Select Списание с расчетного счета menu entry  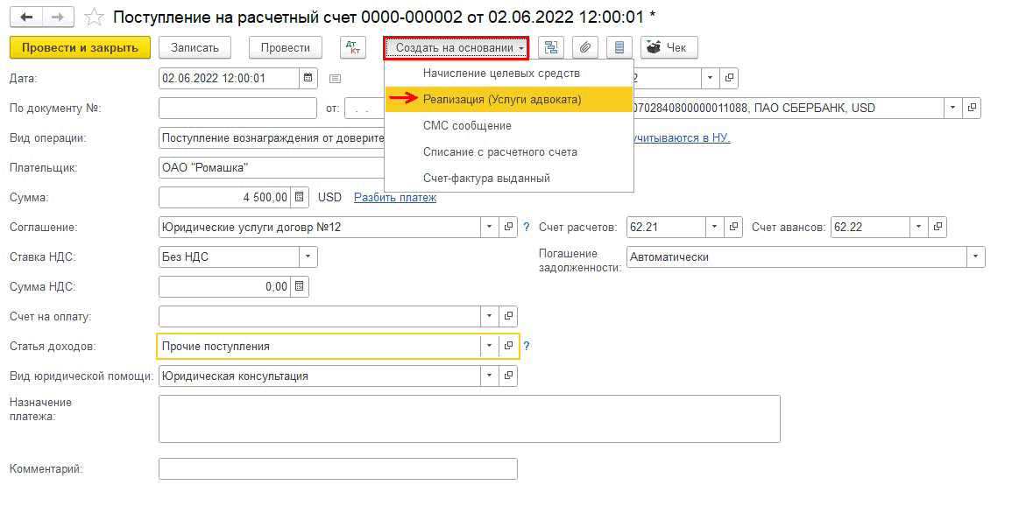(x=499, y=151)
